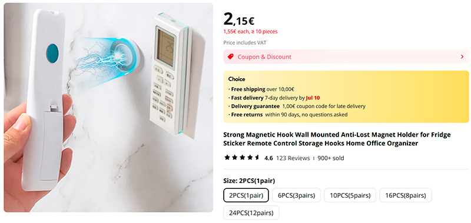Click the Choice label in yellow box
Screen dimensions: 471x223
pyautogui.click(x=237, y=79)
